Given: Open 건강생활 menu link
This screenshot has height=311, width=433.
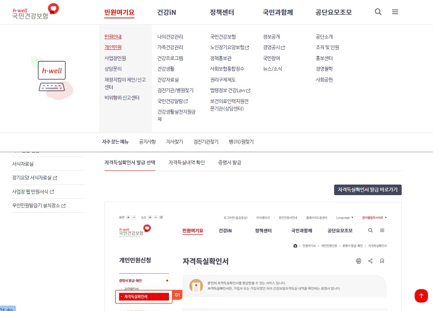Looking at the screenshot, I should pos(166,69).
